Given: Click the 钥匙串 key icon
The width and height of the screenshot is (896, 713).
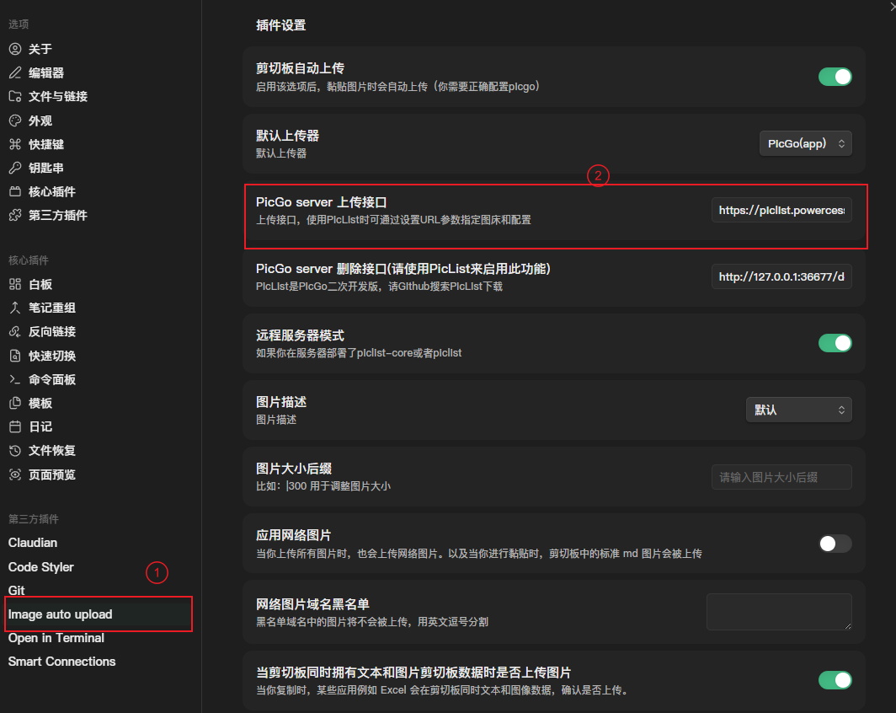Looking at the screenshot, I should pyautogui.click(x=15, y=168).
